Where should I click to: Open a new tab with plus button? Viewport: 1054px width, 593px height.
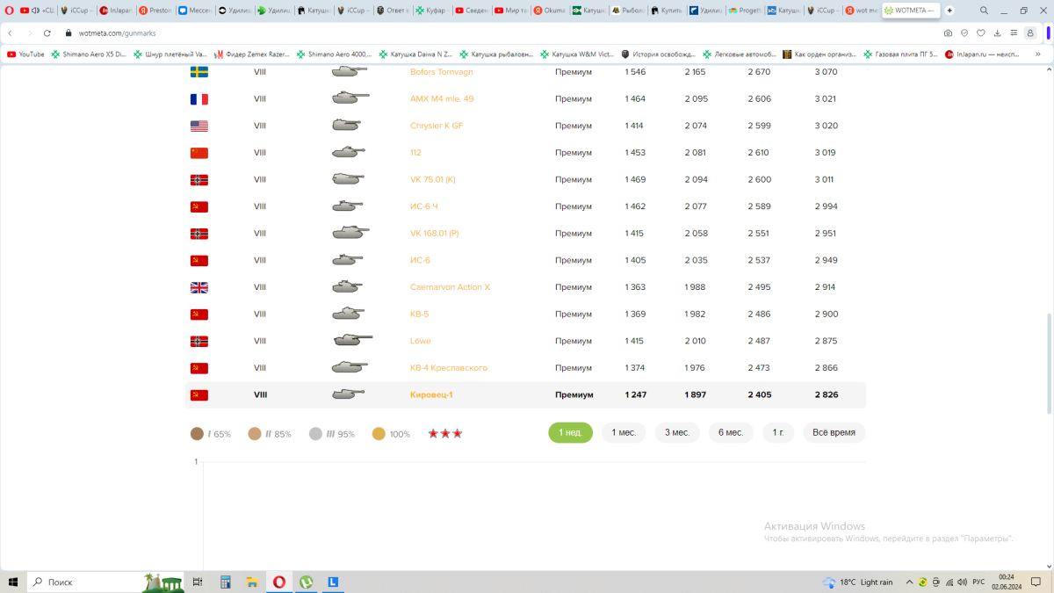pos(949,11)
